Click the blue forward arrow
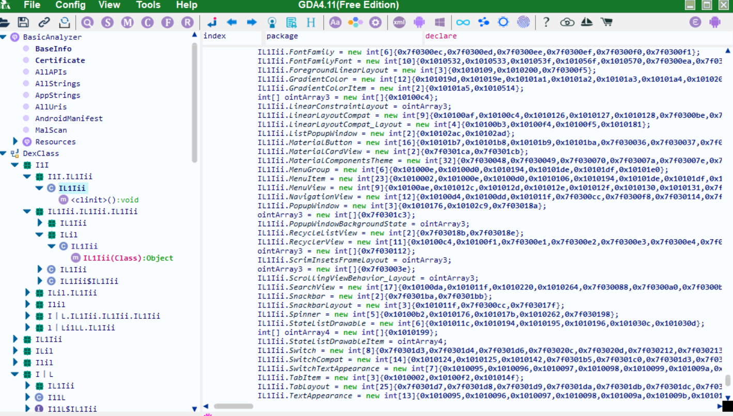 (252, 22)
